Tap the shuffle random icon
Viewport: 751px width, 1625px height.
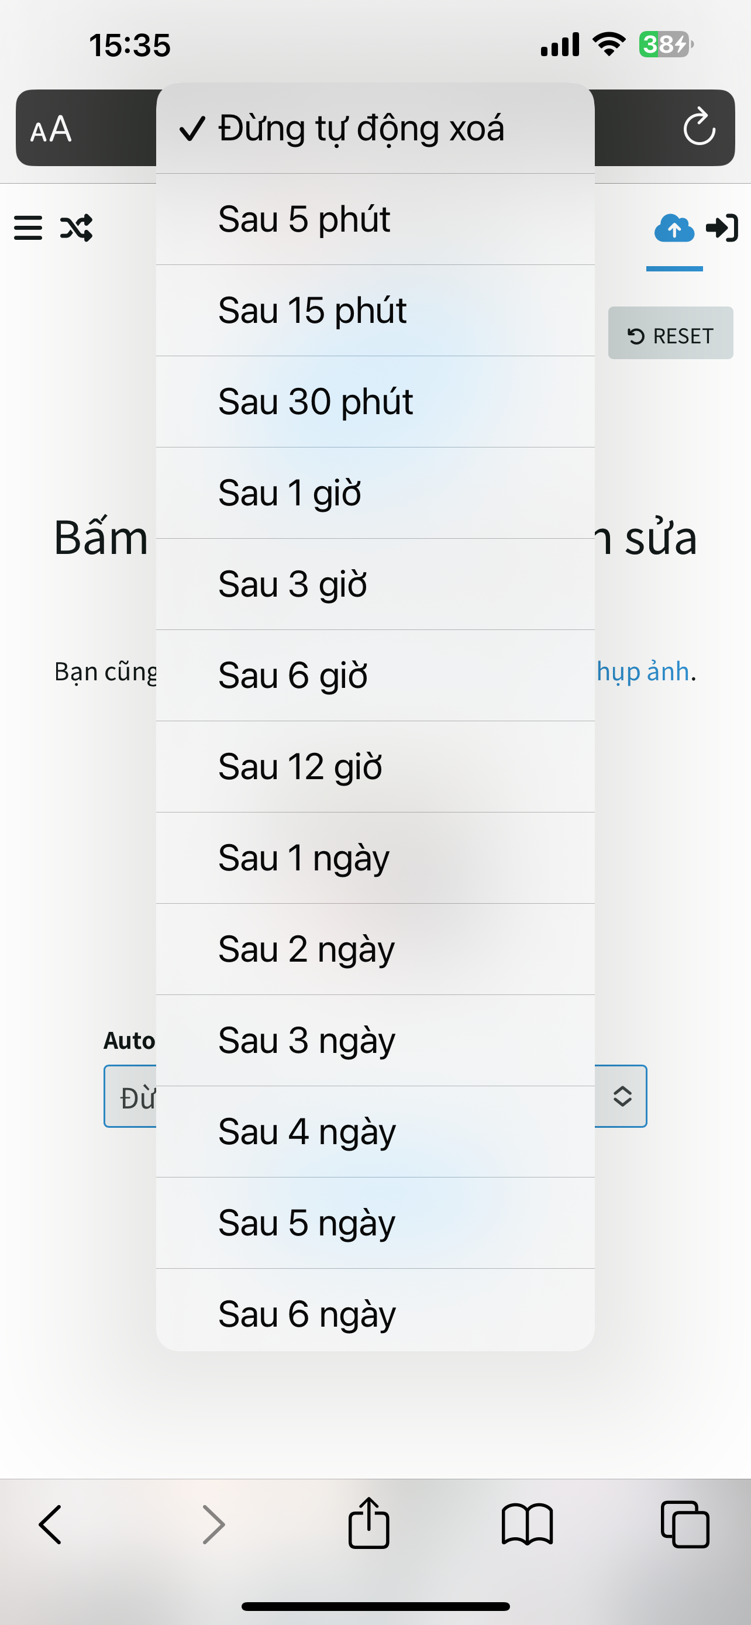click(x=76, y=228)
